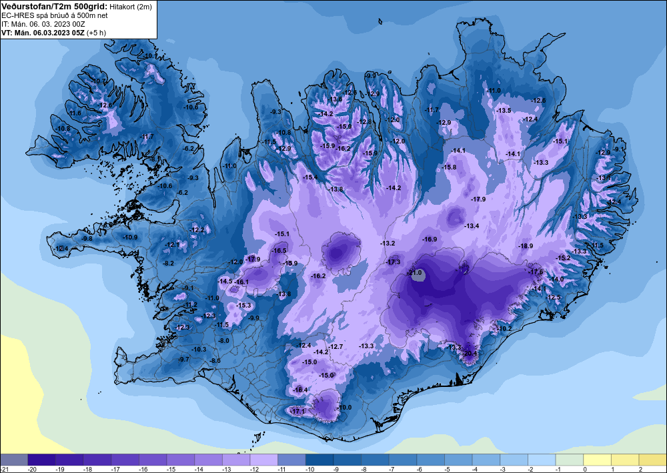Pick the pale blue swatch between -2 and -1
The image size is (667, 473).
coord(542,460)
